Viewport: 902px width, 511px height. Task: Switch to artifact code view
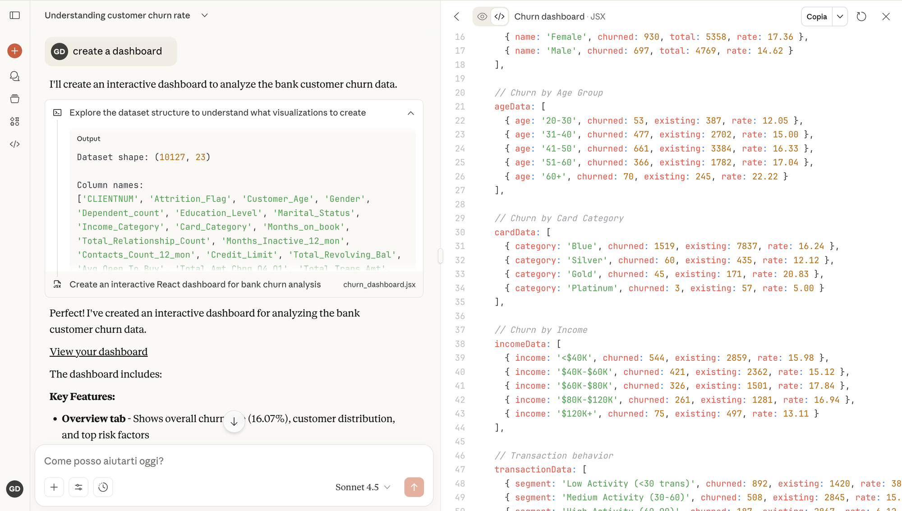tap(499, 17)
